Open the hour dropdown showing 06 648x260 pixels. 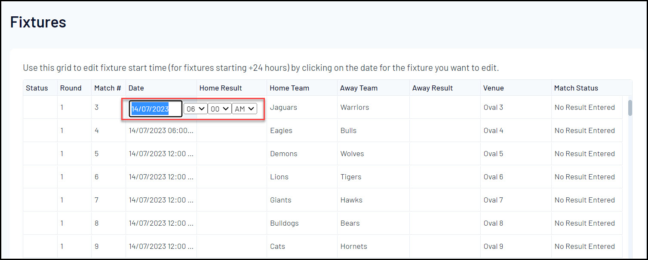[195, 109]
